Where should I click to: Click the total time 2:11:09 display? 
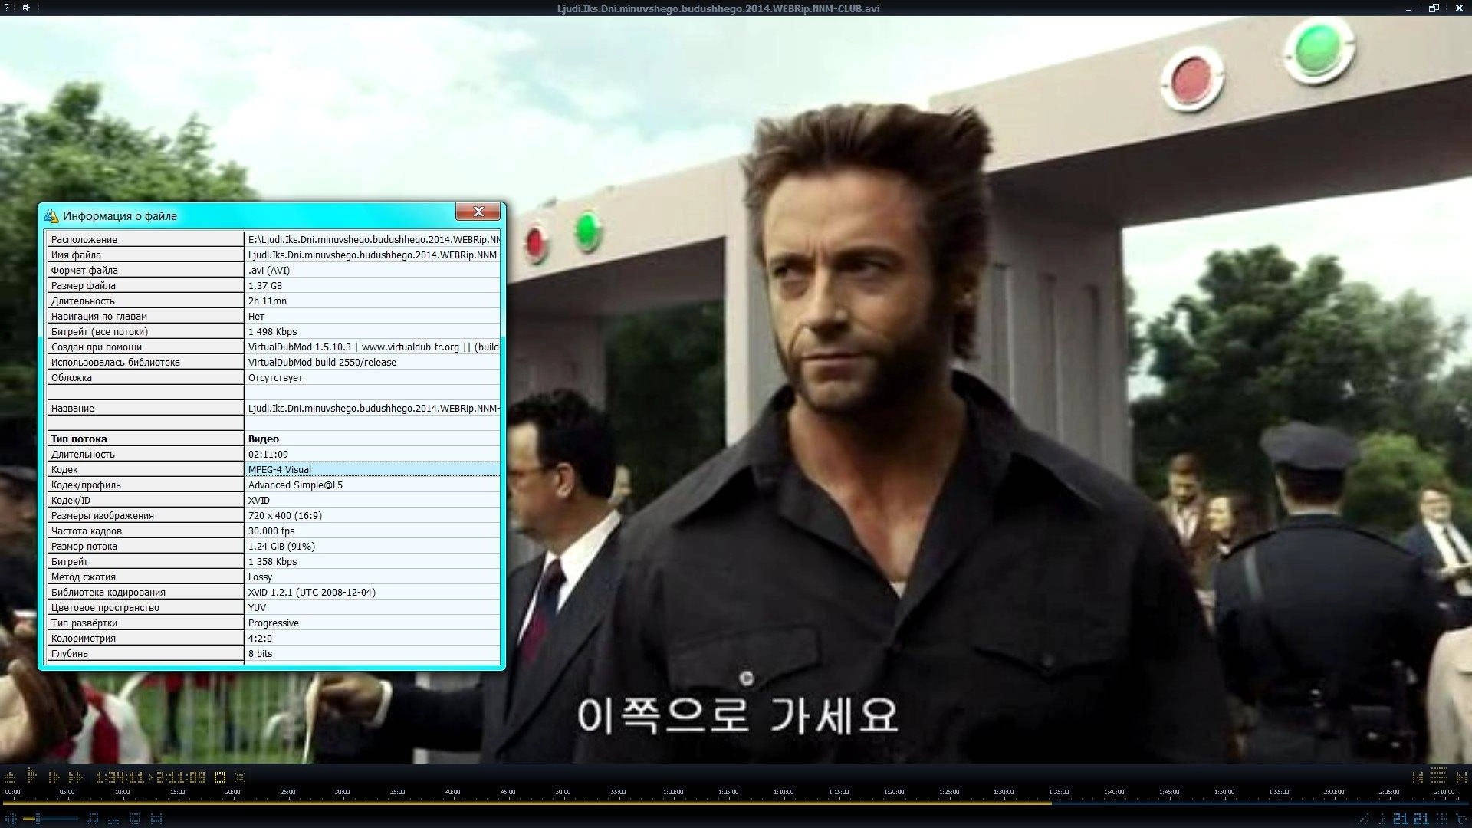pos(181,777)
